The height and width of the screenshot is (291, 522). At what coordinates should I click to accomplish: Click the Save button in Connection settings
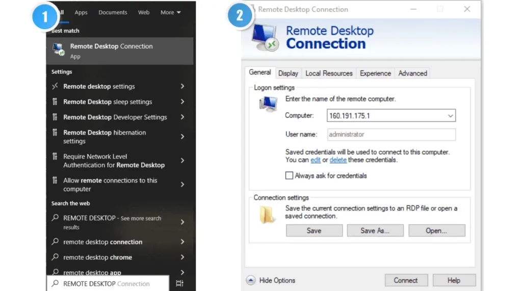[314, 230]
